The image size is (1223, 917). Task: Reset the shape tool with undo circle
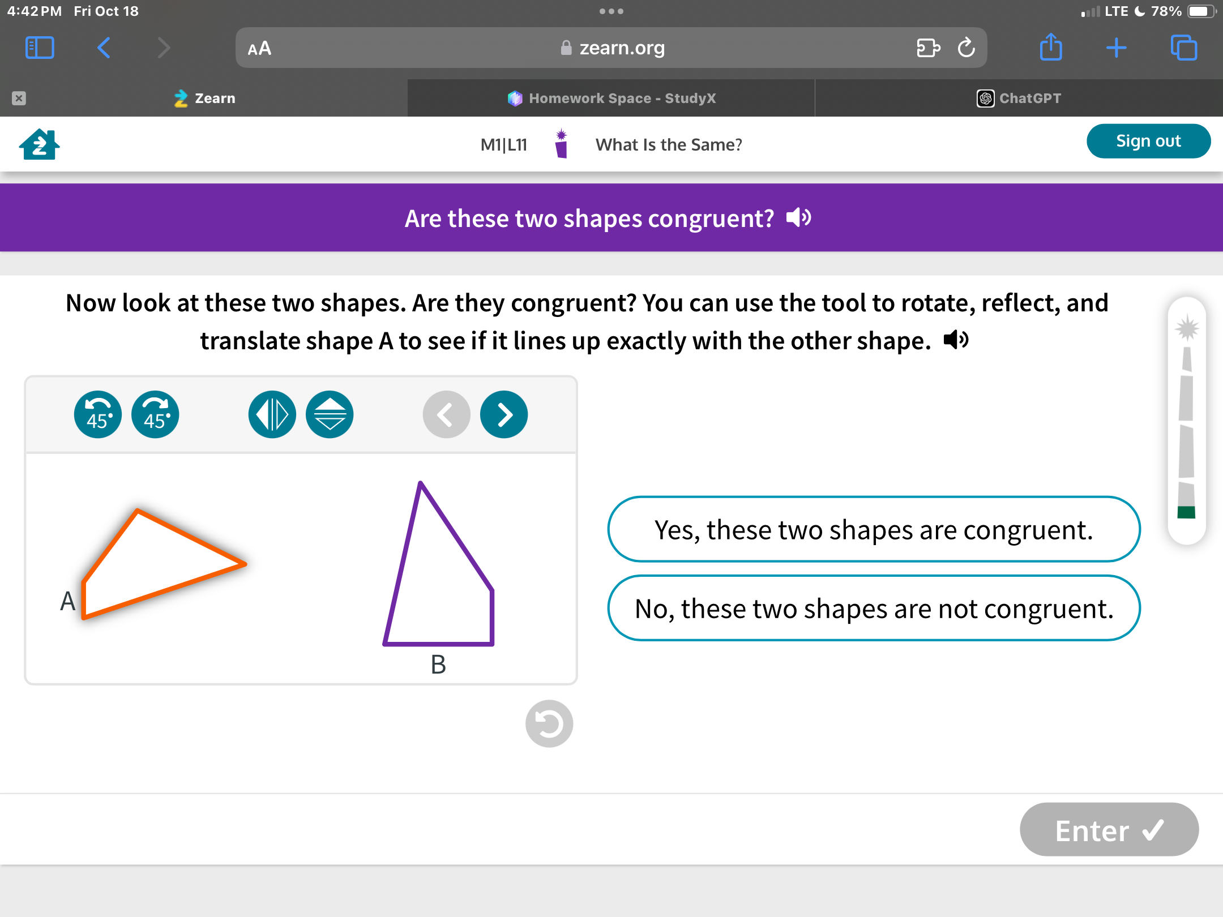coord(549,723)
